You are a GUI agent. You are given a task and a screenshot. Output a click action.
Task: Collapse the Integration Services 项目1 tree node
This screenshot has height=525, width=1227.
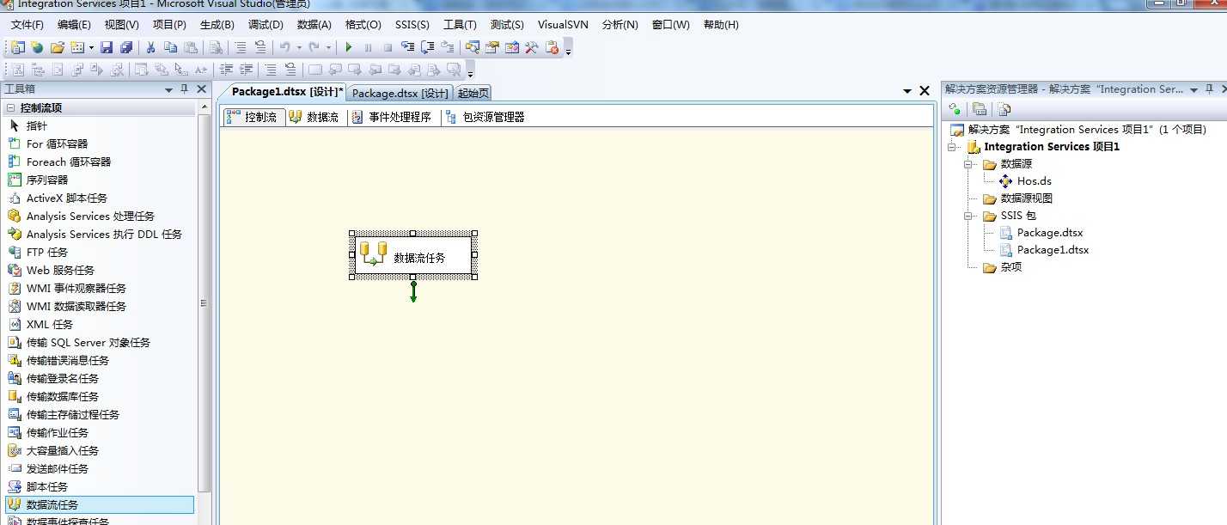(952, 147)
